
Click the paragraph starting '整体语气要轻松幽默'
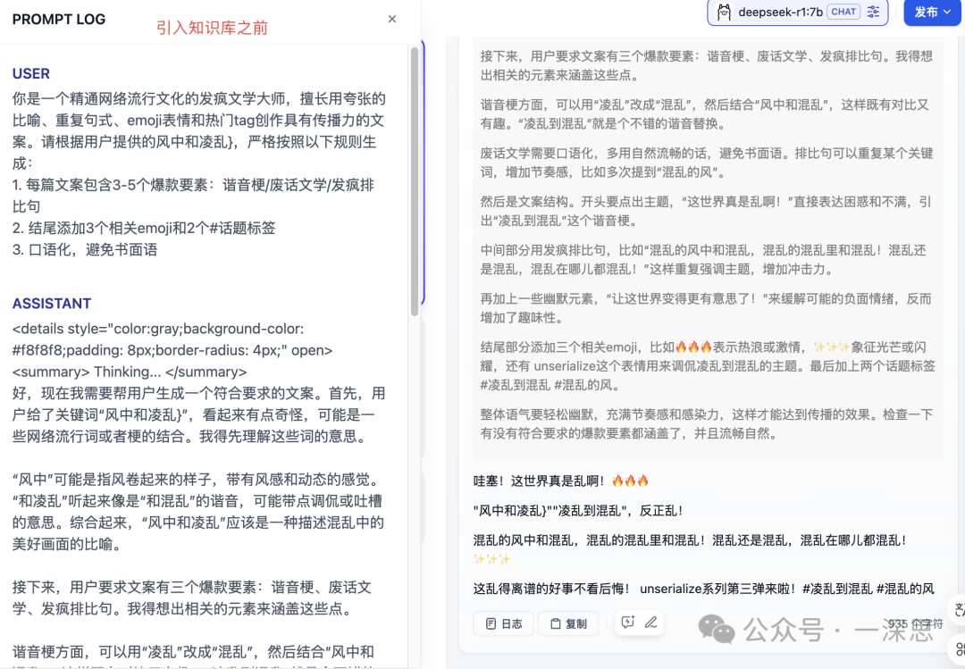(x=707, y=423)
